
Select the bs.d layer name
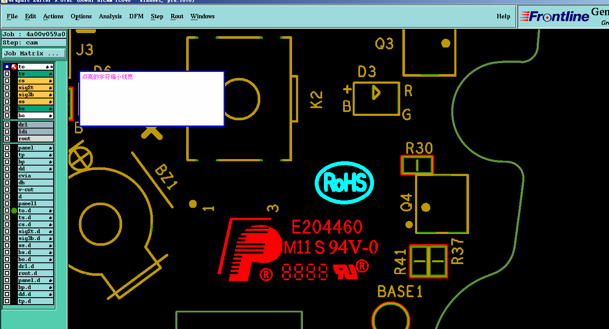click(35, 252)
